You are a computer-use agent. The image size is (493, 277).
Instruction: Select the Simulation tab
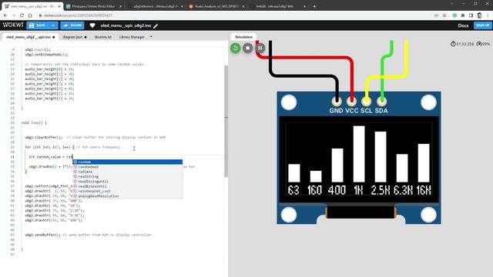click(x=243, y=37)
